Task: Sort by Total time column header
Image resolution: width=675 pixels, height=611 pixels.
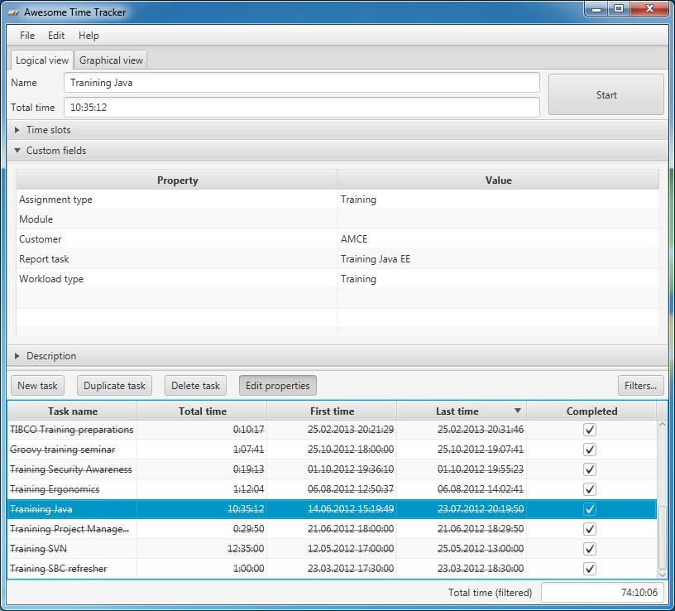Action: pos(203,411)
